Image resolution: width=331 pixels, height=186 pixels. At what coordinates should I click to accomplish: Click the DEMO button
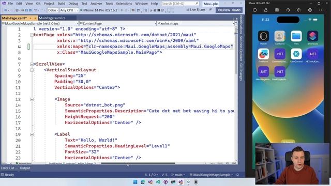click(236, 10)
